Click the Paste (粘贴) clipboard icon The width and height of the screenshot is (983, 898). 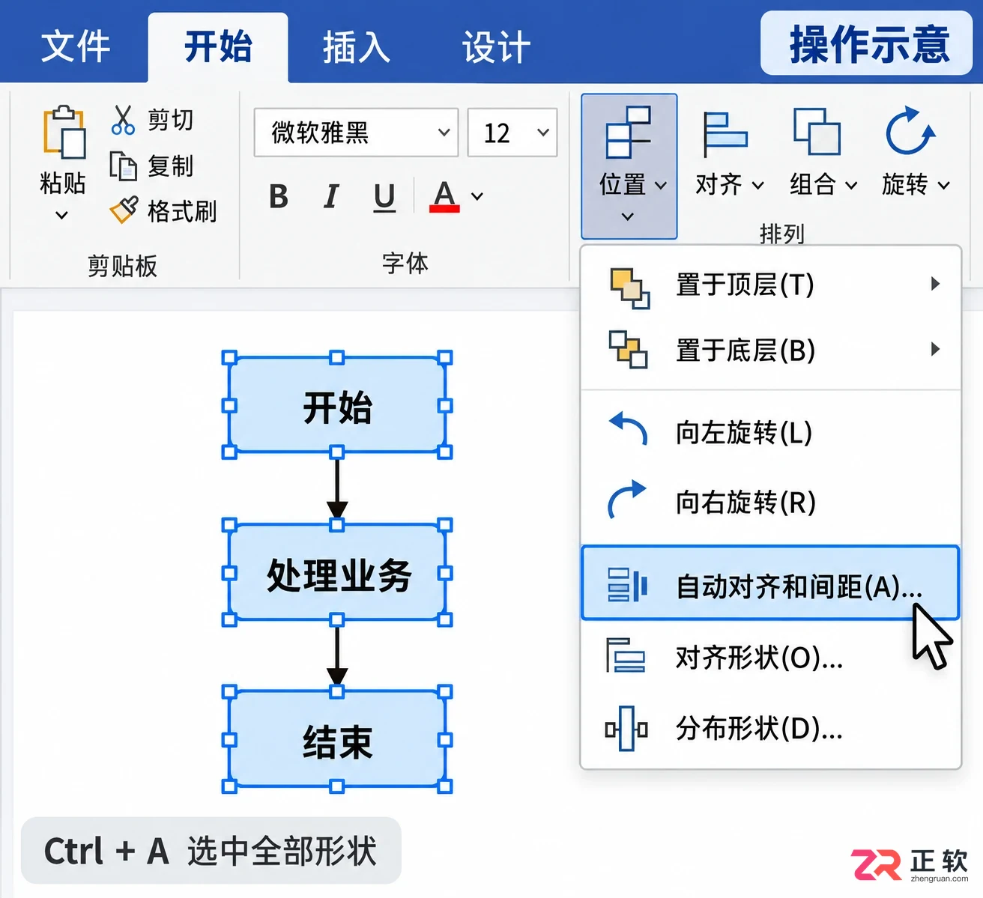[x=64, y=133]
